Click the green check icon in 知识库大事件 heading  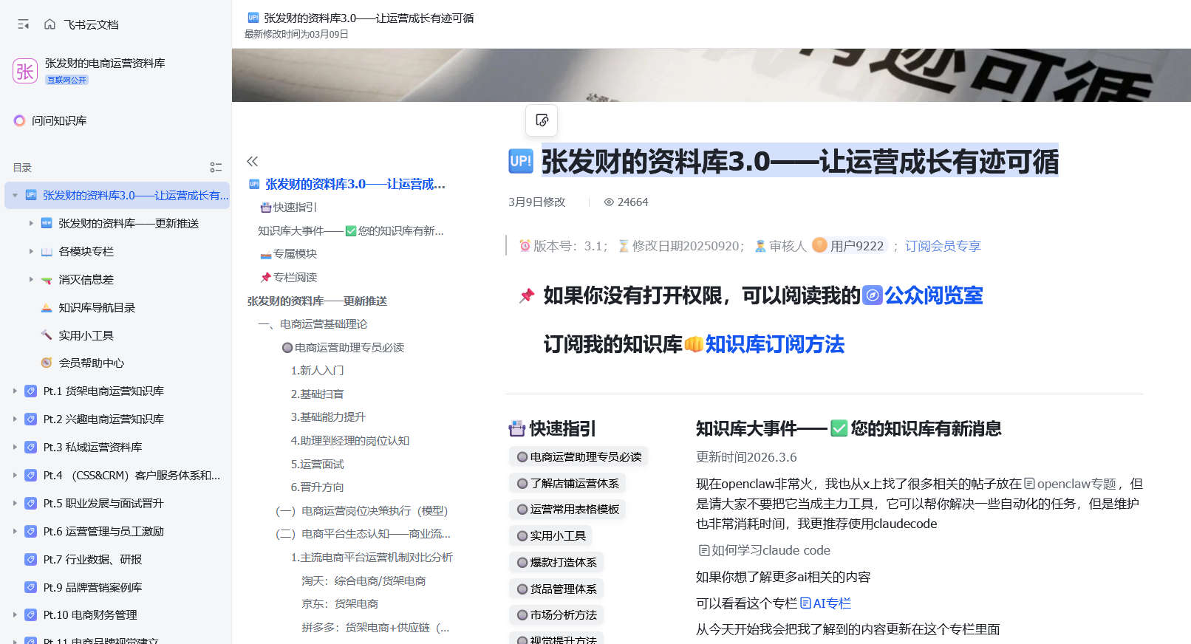click(x=839, y=428)
